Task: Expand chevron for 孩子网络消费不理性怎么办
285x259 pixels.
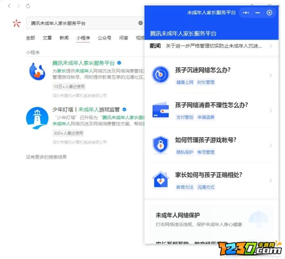Action: pyautogui.click(x=271, y=111)
